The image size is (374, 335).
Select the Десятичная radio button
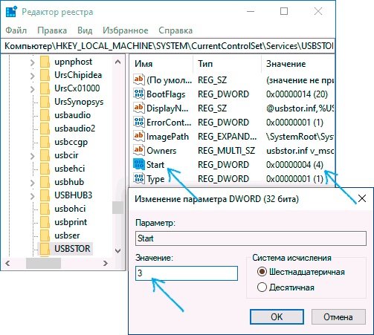coord(262,287)
